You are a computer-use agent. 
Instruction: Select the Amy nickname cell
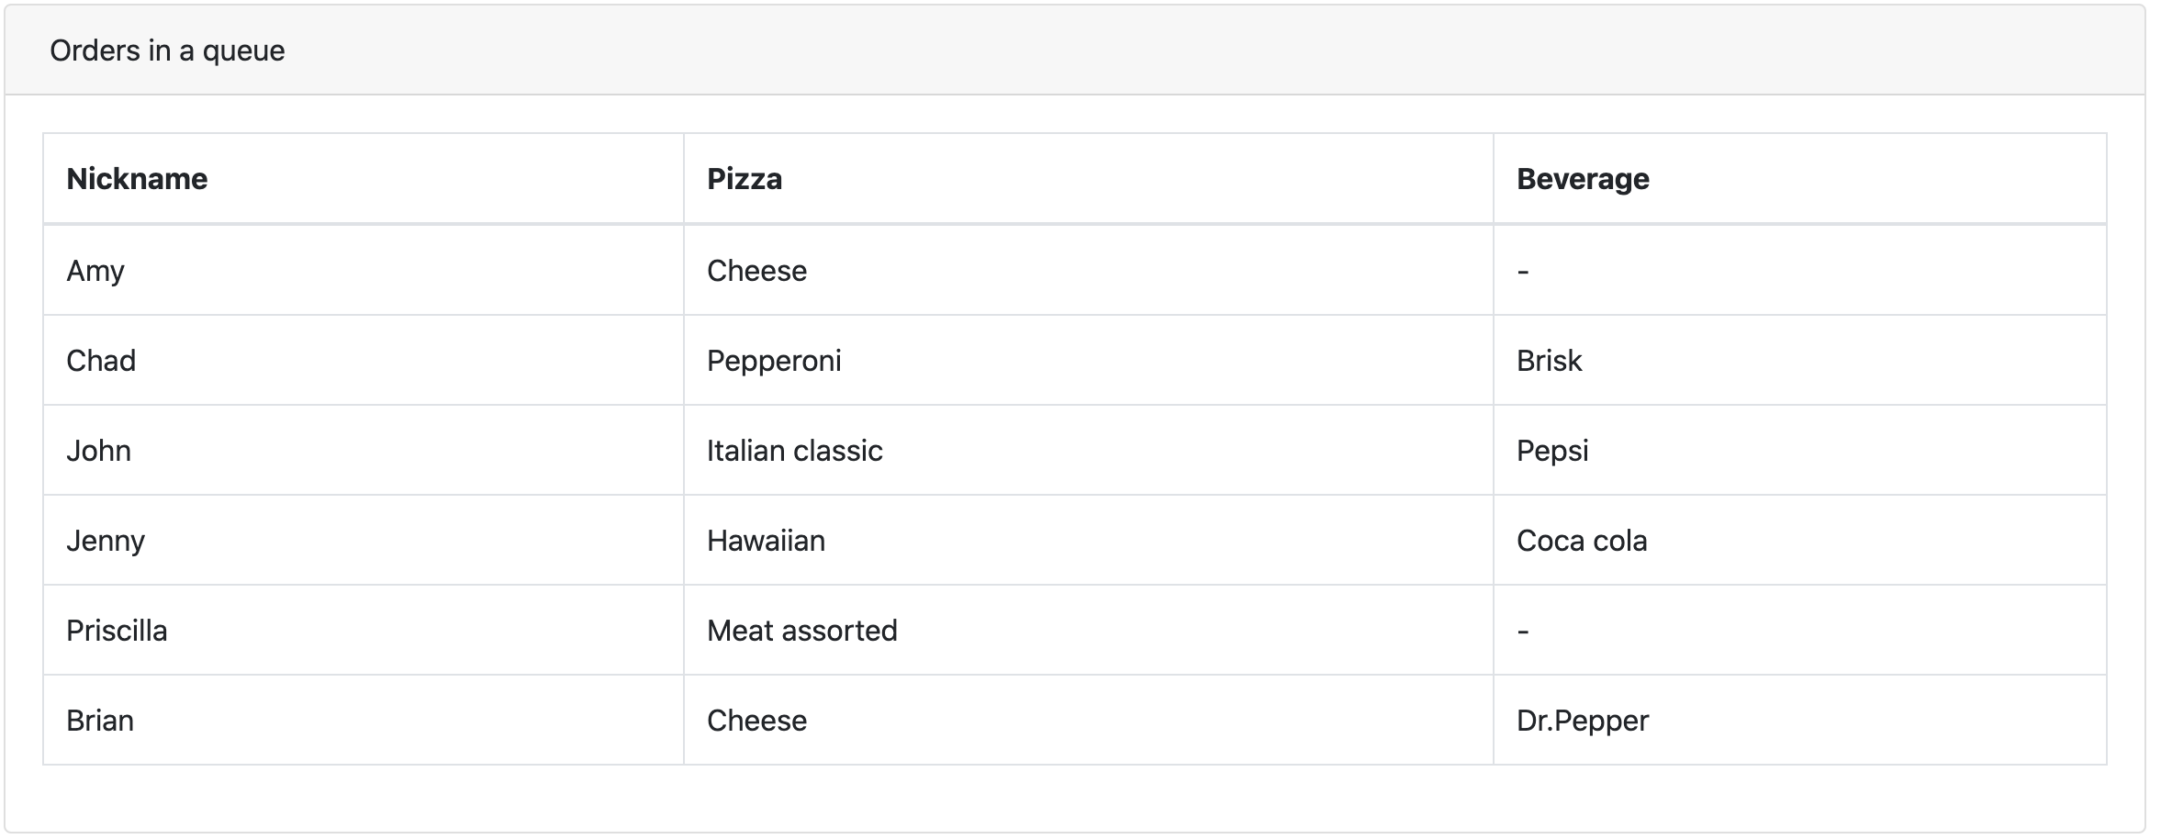click(x=95, y=271)
